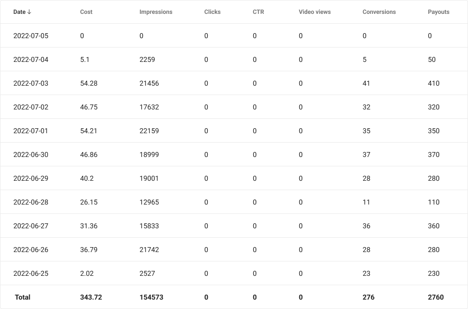Sort by the Impressions column header
468x309 pixels.
(156, 12)
